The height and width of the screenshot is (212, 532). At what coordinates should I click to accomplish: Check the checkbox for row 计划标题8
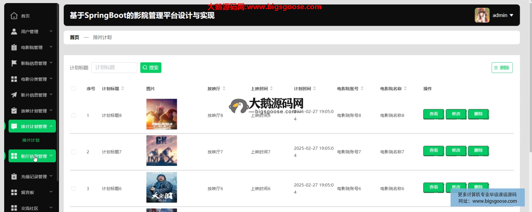(x=73, y=115)
